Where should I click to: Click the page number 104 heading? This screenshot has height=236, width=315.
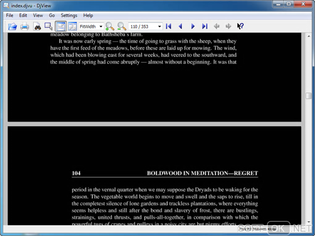pos(76,173)
